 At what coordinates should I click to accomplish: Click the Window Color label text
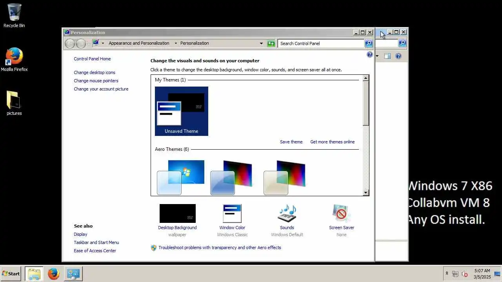tap(232, 228)
